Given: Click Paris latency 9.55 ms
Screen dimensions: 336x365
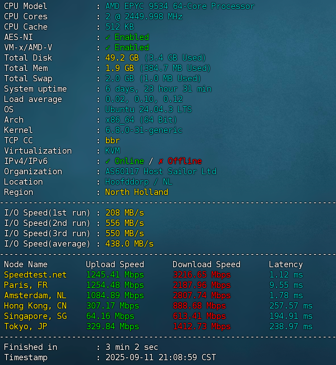Looking at the screenshot, I should (286, 285).
